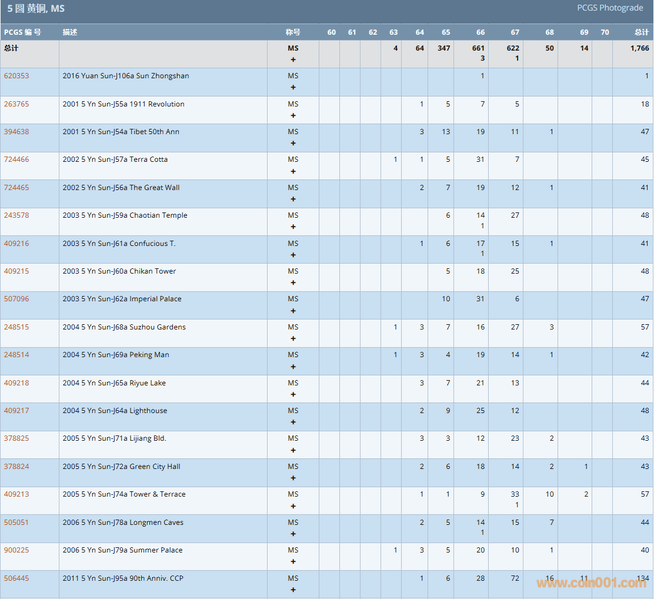Image resolution: width=654 pixels, height=599 pixels.
Task: Click the 描述 description column header
Action: pyautogui.click(x=70, y=32)
